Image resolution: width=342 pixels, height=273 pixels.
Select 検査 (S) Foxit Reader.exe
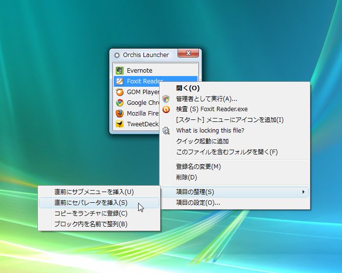pos(235,109)
